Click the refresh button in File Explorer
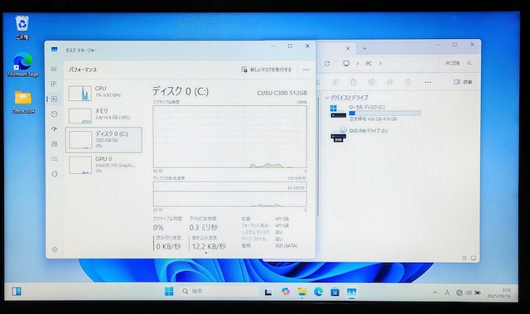The height and width of the screenshot is (314, 530). coord(327,64)
